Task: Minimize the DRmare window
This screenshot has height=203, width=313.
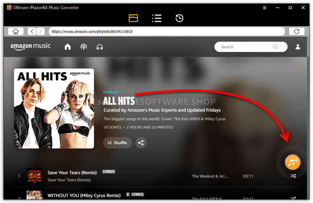Action: [x=278, y=8]
